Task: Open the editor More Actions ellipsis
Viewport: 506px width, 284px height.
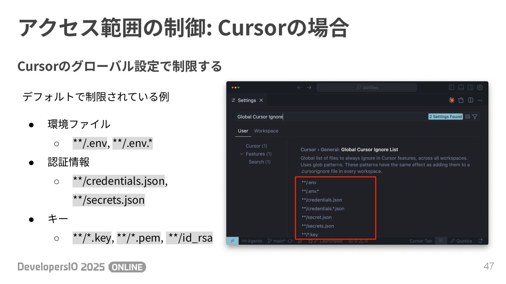Action: tap(480, 100)
